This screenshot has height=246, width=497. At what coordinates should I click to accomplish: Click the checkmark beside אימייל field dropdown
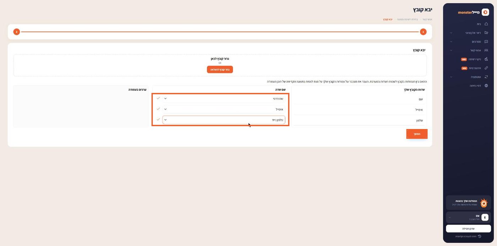click(x=158, y=109)
